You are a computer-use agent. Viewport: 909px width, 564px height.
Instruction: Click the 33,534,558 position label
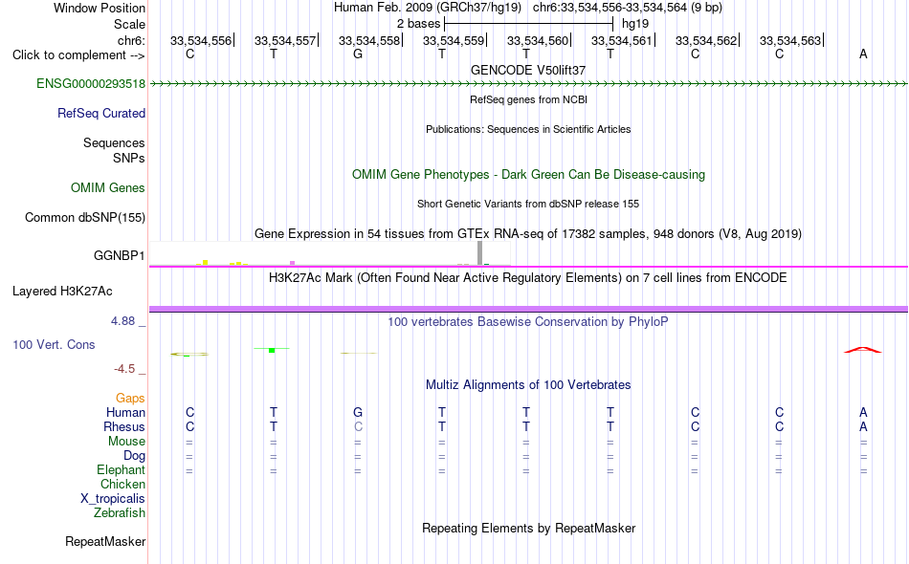369,40
